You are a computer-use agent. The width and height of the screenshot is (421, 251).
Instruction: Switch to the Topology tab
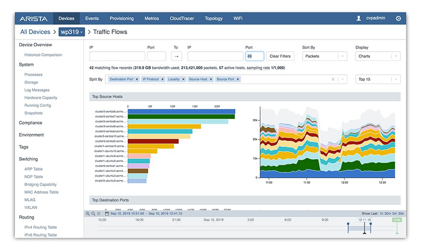coord(213,18)
